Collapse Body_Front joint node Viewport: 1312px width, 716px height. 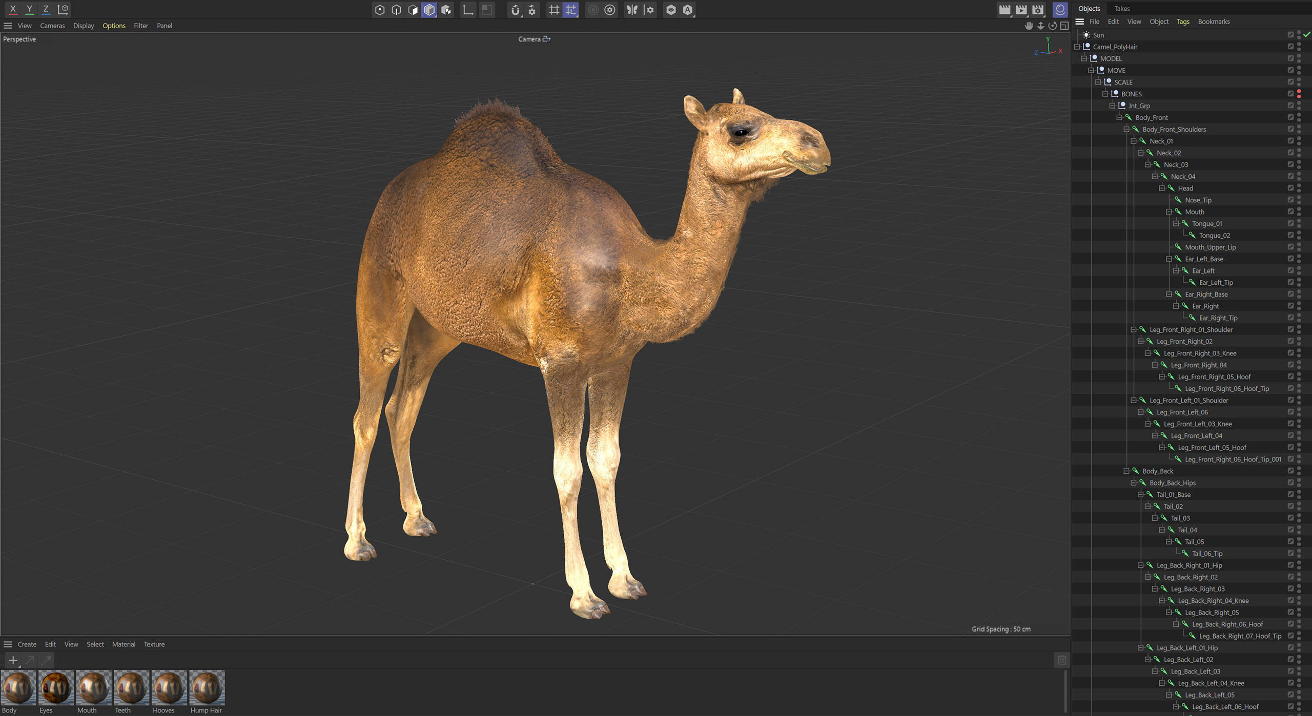pos(1120,117)
